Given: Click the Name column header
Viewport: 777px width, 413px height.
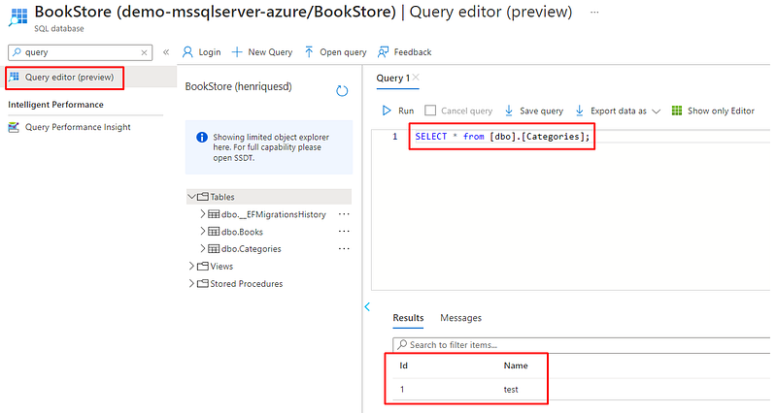Looking at the screenshot, I should click(x=516, y=365).
